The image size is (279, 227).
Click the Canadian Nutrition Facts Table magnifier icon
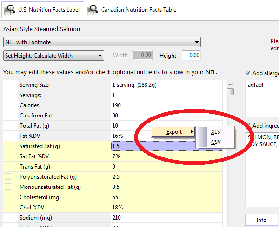point(93,9)
